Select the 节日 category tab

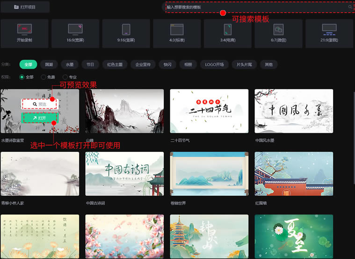(90, 65)
